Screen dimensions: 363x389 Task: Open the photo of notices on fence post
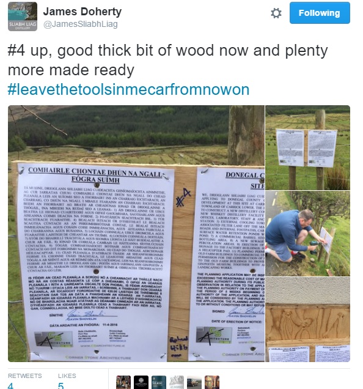[308, 147]
